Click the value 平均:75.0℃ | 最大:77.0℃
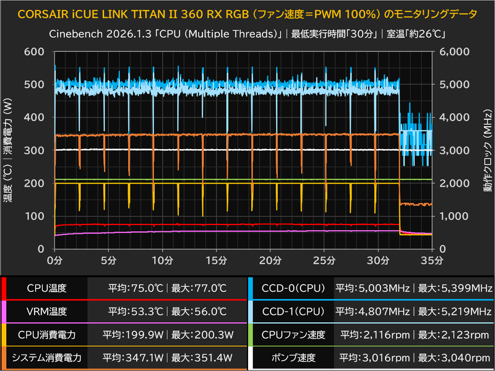Image resolution: width=495 pixels, height=371 pixels. tap(167, 288)
